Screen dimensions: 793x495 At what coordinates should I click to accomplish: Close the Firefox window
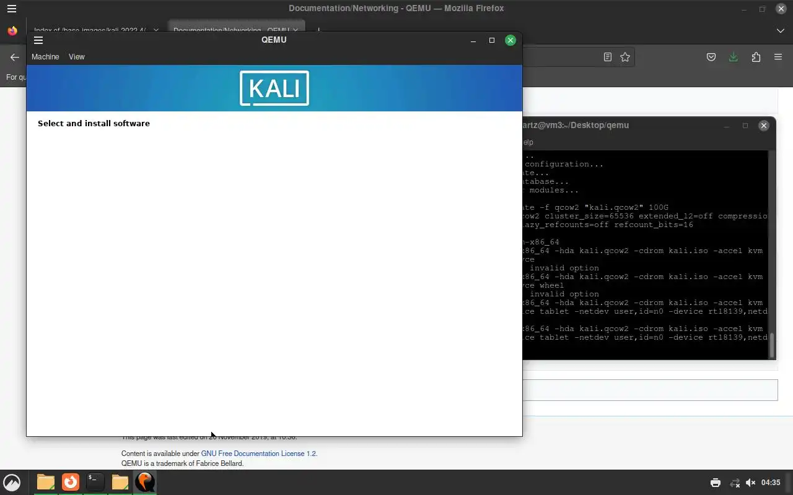pos(781,9)
